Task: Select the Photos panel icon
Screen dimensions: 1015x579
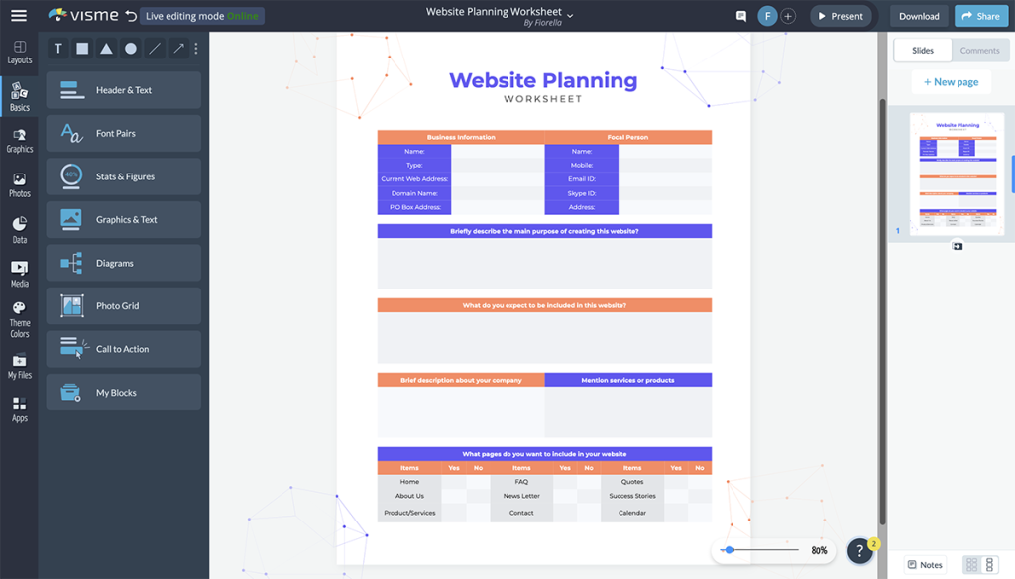Action: tap(19, 183)
